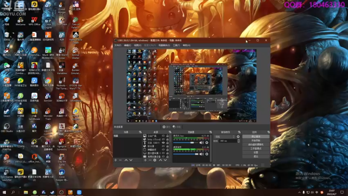The height and width of the screenshot is (196, 348).
Task: Pop out the Scene Transitions dock panel
Action: tap(239, 132)
